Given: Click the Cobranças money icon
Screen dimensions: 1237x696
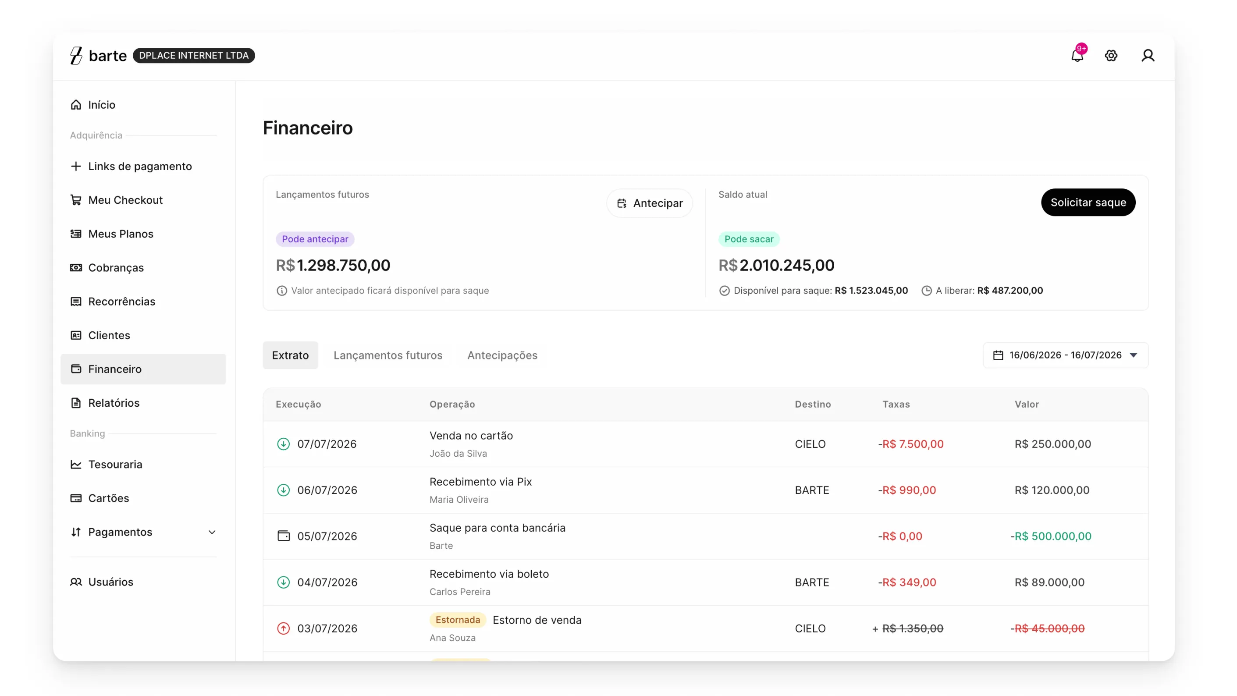Looking at the screenshot, I should [x=76, y=267].
